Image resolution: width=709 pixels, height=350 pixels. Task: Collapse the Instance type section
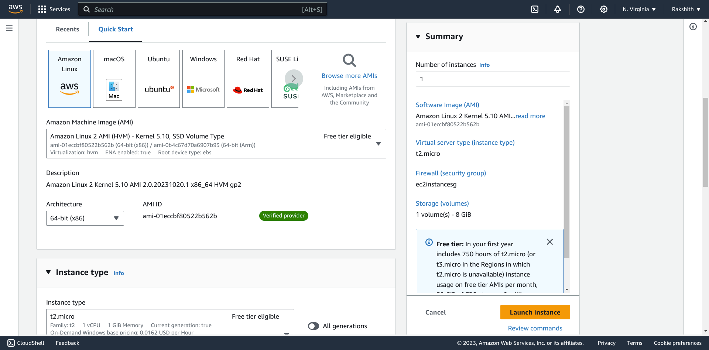pyautogui.click(x=48, y=272)
